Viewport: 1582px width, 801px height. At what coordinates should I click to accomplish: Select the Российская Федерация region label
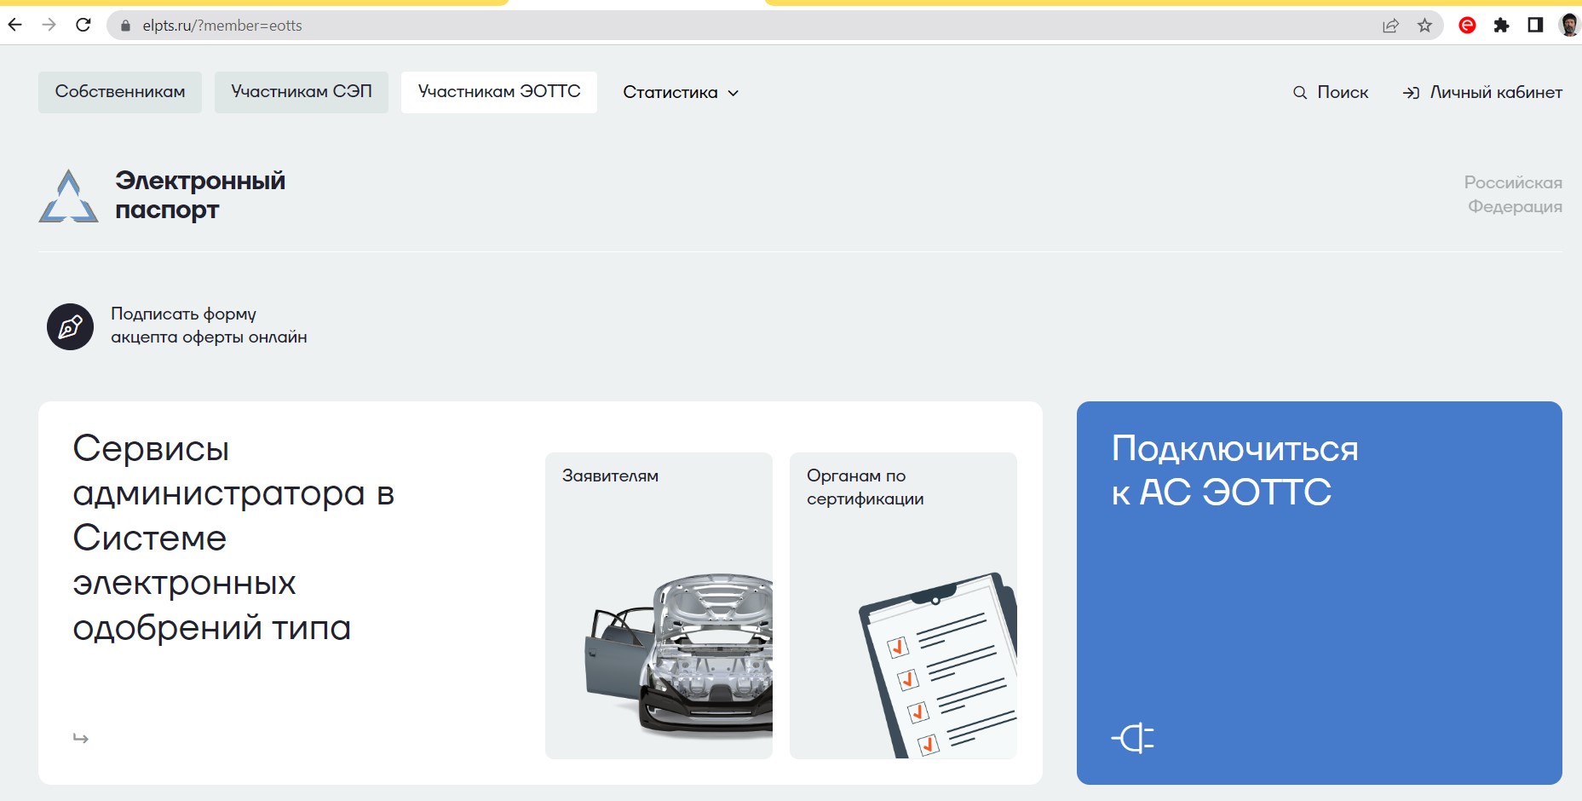coord(1513,194)
